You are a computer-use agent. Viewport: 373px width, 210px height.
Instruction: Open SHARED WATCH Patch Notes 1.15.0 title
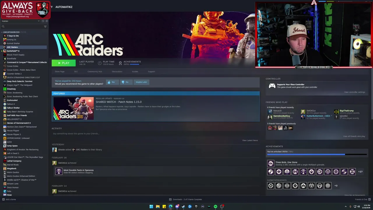pos(119,102)
